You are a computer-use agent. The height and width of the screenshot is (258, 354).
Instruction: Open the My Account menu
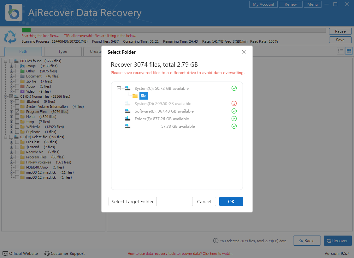[263, 4]
